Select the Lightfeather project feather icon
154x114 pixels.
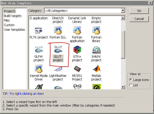tap(58, 69)
